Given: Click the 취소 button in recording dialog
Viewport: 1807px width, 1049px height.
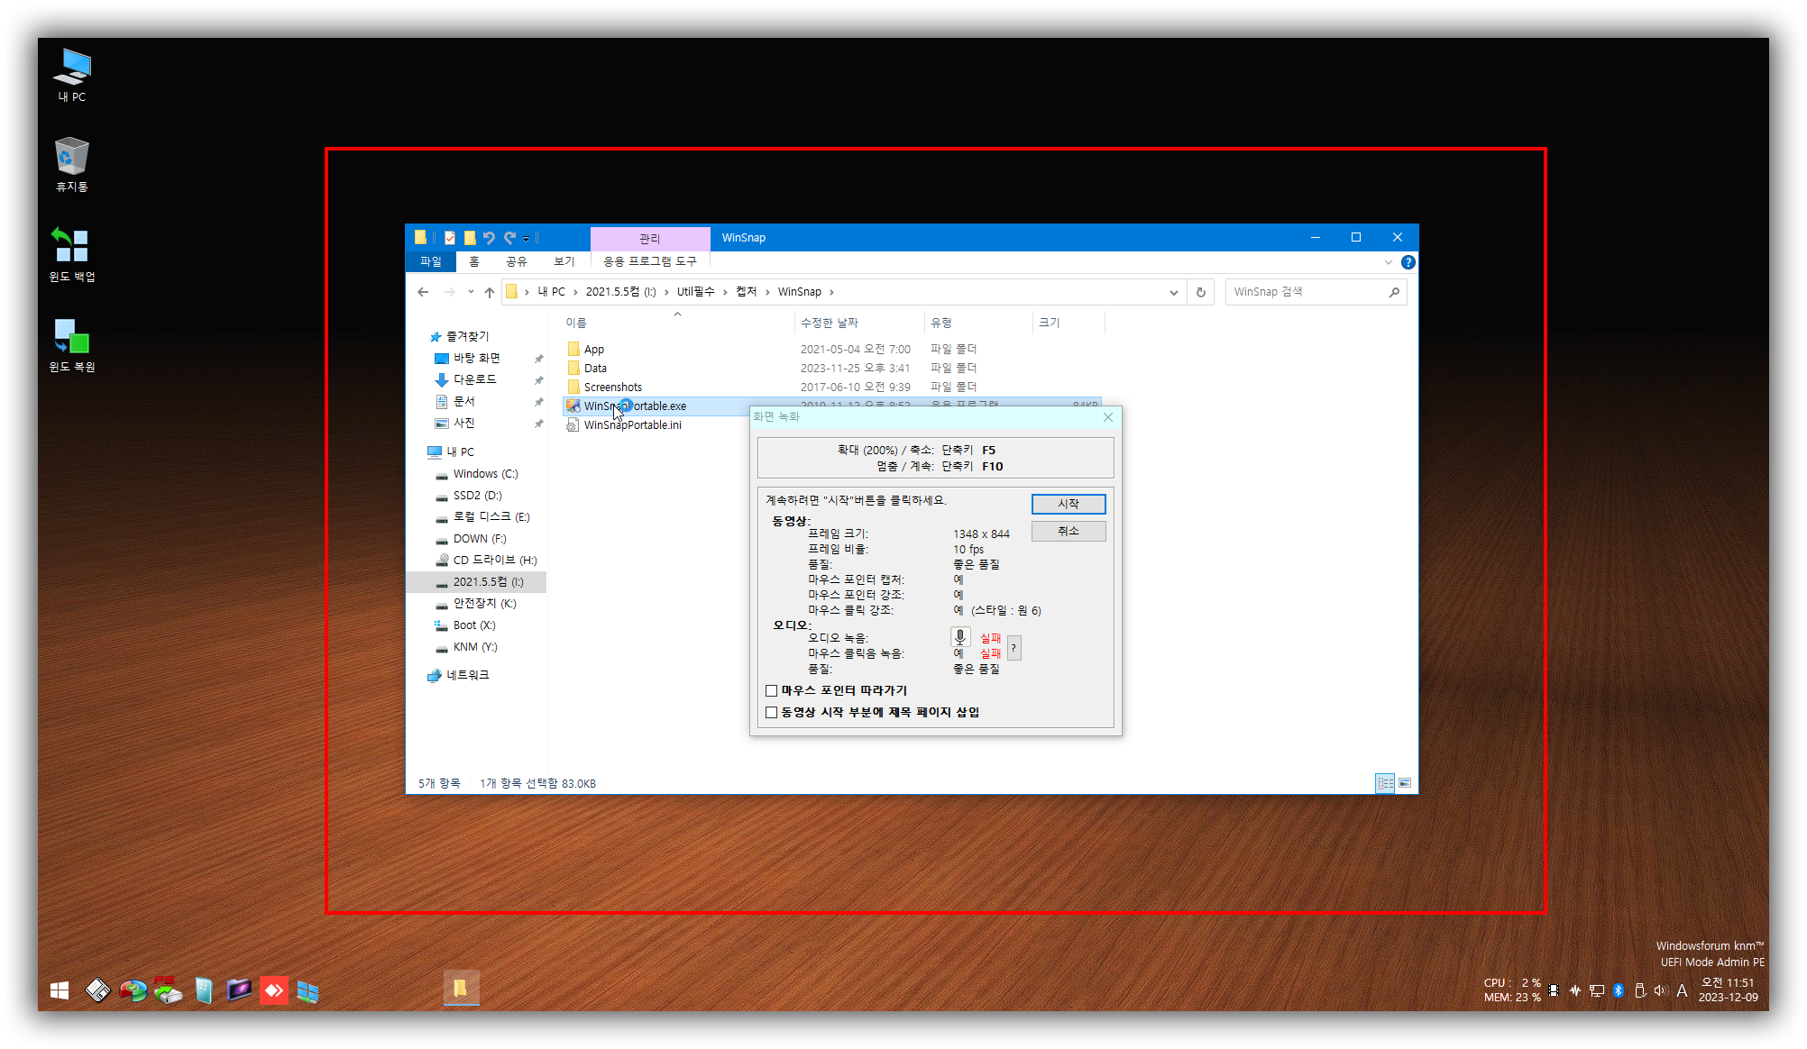Looking at the screenshot, I should point(1069,532).
